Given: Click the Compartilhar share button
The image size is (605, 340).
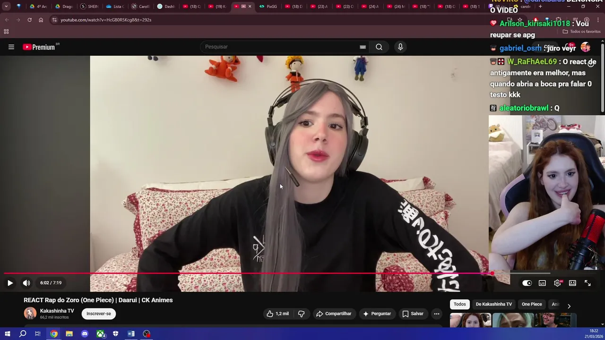Looking at the screenshot, I should (x=334, y=314).
